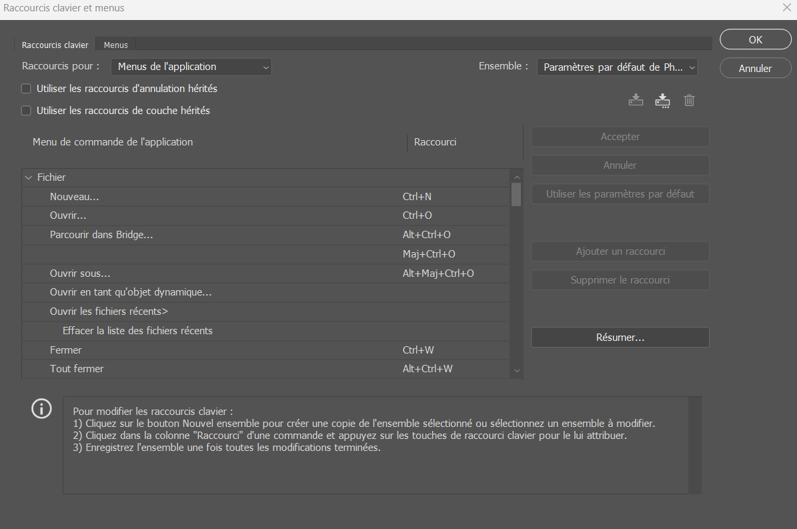Open the Ensemble dropdown
This screenshot has width=797, height=529.
click(x=617, y=67)
